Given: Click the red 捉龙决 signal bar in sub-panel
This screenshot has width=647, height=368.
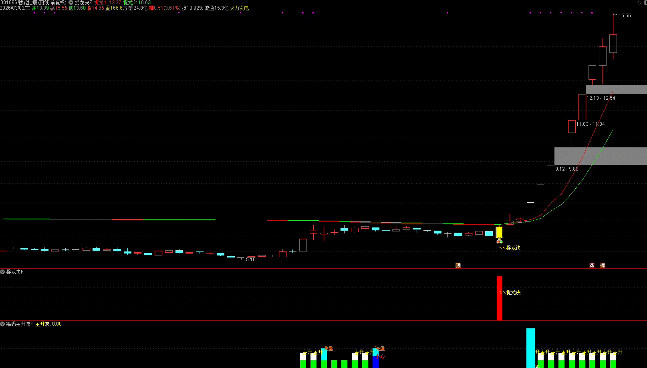Looking at the screenshot, I should coord(499,298).
